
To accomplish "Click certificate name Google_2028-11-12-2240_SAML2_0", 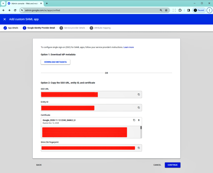I will pyautogui.click(x=59, y=120).
